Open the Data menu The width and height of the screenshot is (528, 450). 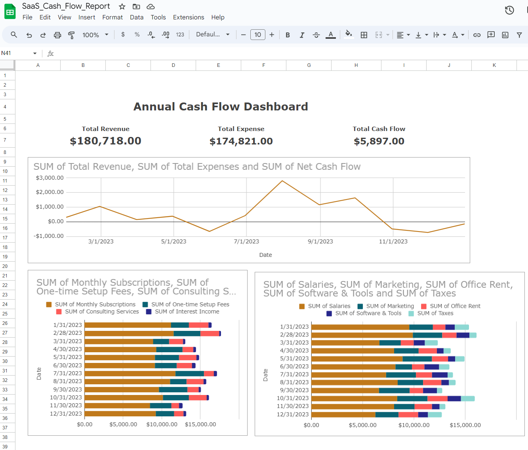tap(137, 17)
